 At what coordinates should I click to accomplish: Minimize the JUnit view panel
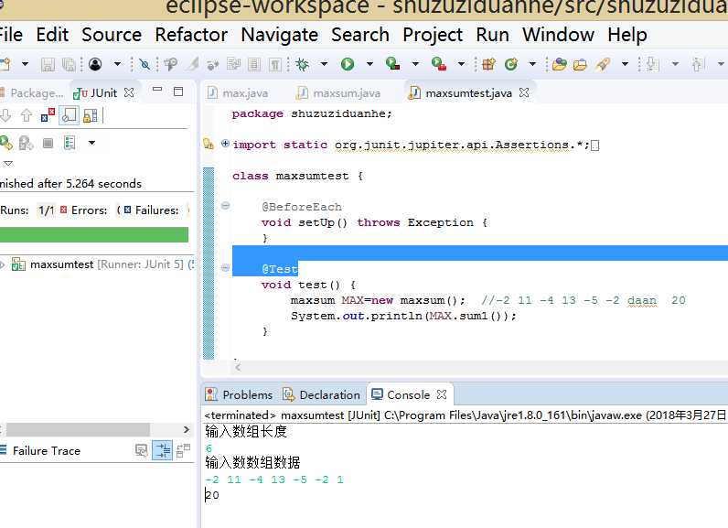pos(157,89)
